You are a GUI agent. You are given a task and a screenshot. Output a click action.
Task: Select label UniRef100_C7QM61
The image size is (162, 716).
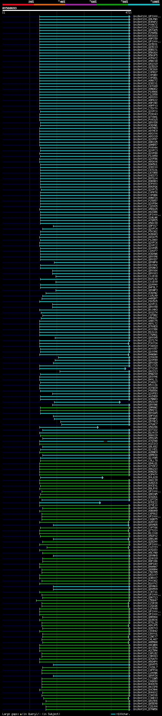[145, 335]
